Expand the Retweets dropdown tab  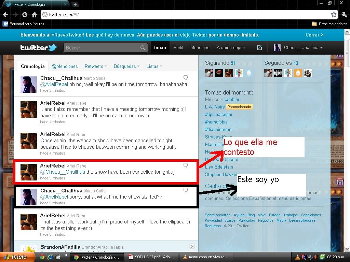click(96, 66)
